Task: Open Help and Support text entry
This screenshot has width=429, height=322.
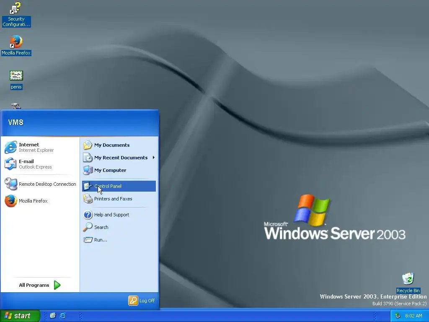Action: coord(111,215)
